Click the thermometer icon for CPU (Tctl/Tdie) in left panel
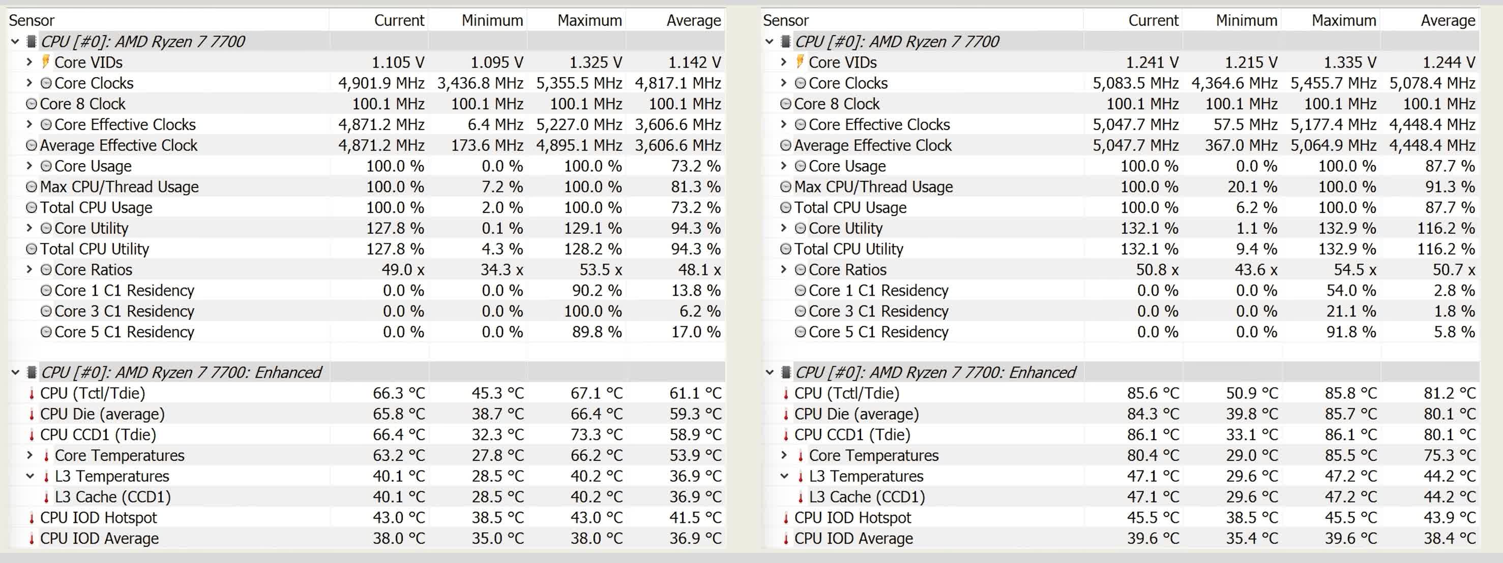Viewport: 1503px width, 563px height. pyautogui.click(x=32, y=393)
